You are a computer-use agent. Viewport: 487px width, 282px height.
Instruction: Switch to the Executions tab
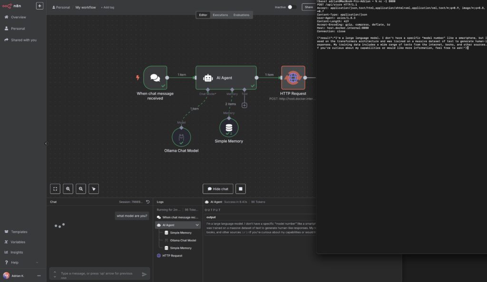point(220,15)
